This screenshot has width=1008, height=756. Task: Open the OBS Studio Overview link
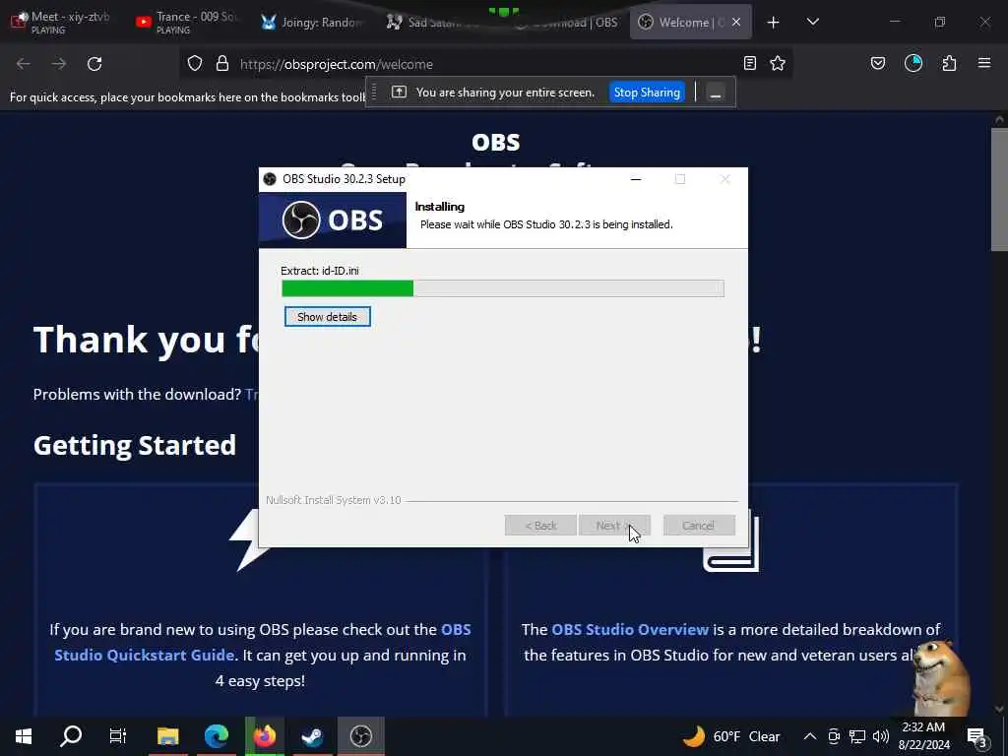pos(630,629)
